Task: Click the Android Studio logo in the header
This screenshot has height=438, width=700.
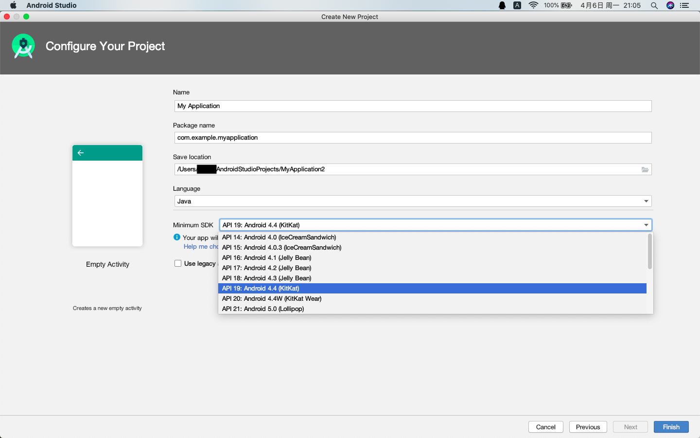Action: (x=23, y=46)
